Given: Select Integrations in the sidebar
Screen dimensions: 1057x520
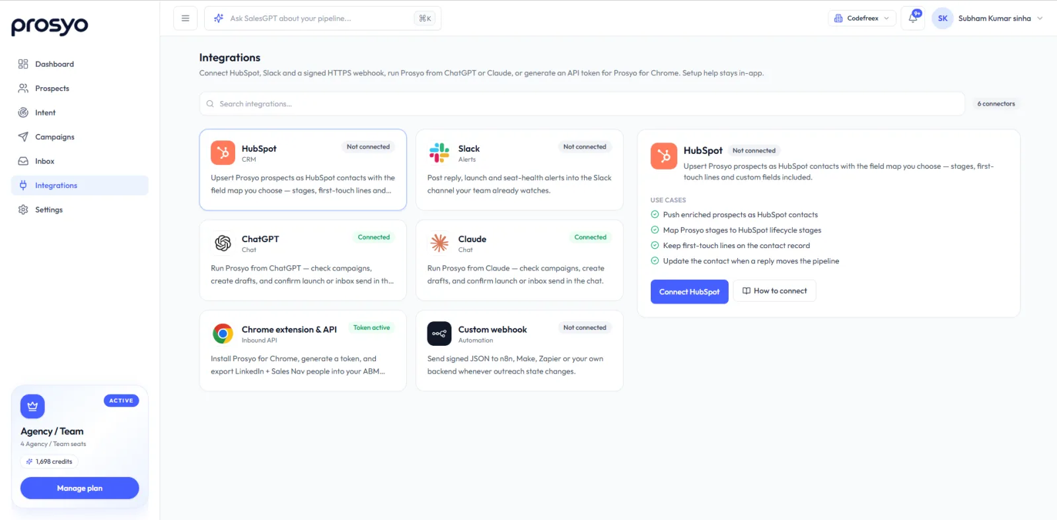Looking at the screenshot, I should click(x=79, y=185).
